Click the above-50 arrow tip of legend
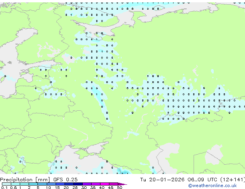This screenshot has width=245, height=189. coord(122,184)
